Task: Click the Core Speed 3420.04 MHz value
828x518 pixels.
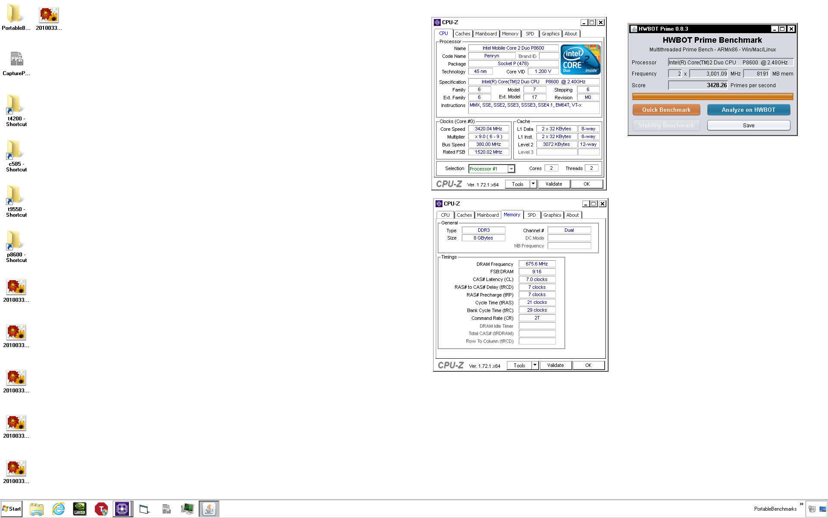Action: pyautogui.click(x=489, y=129)
